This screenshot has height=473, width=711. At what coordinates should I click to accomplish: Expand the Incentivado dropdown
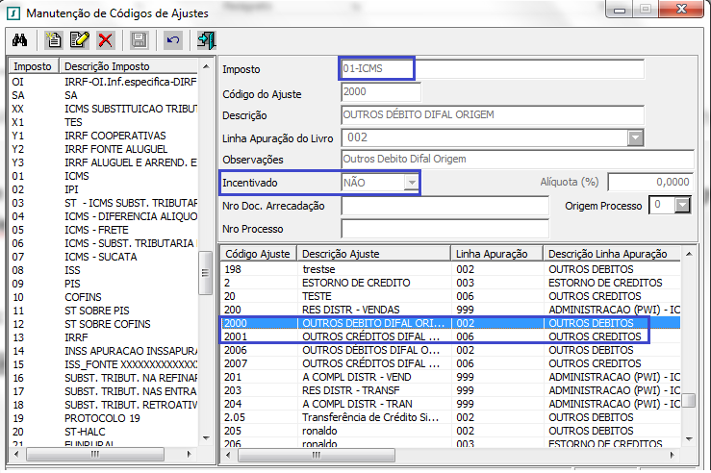pyautogui.click(x=412, y=182)
